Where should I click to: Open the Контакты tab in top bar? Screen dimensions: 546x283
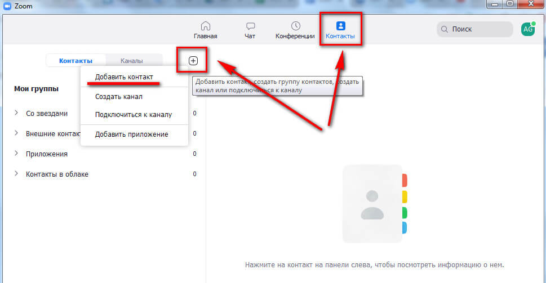click(340, 30)
